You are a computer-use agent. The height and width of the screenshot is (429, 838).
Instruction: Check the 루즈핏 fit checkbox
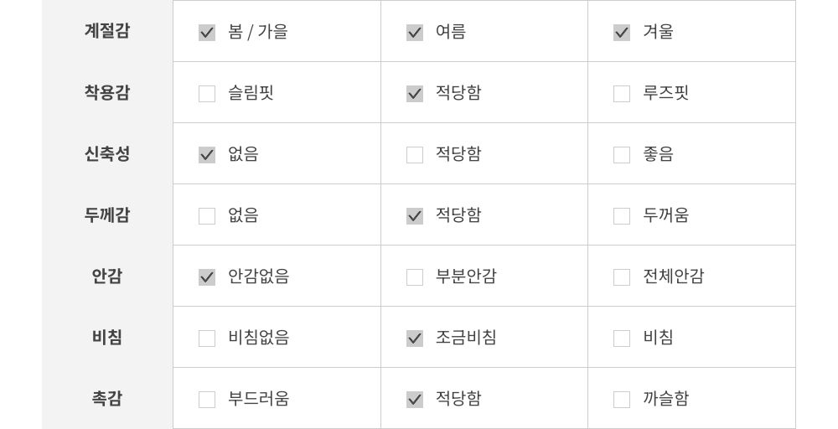[622, 94]
